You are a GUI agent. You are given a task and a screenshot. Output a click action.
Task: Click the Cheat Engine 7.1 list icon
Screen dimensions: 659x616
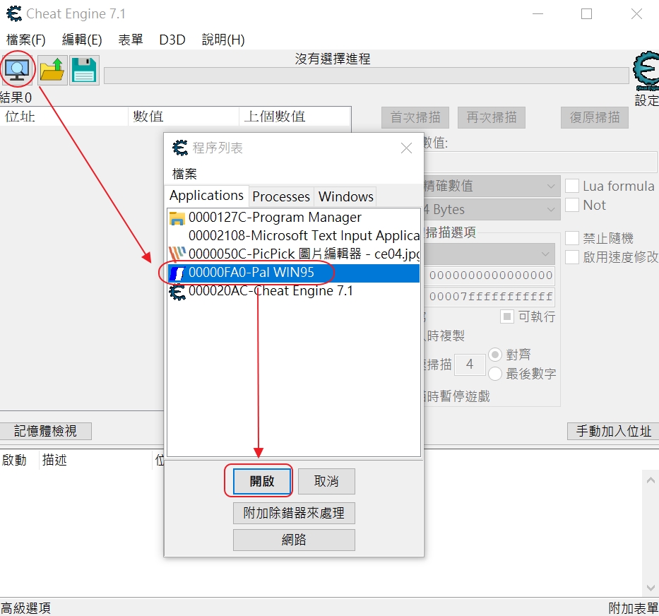177,291
